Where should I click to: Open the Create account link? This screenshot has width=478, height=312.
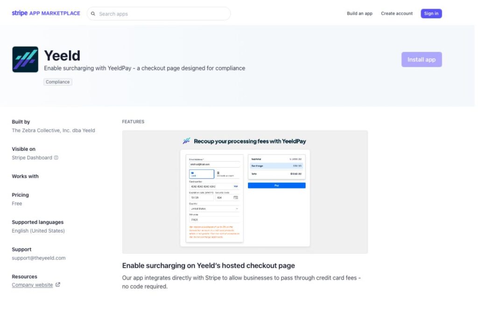click(x=397, y=14)
